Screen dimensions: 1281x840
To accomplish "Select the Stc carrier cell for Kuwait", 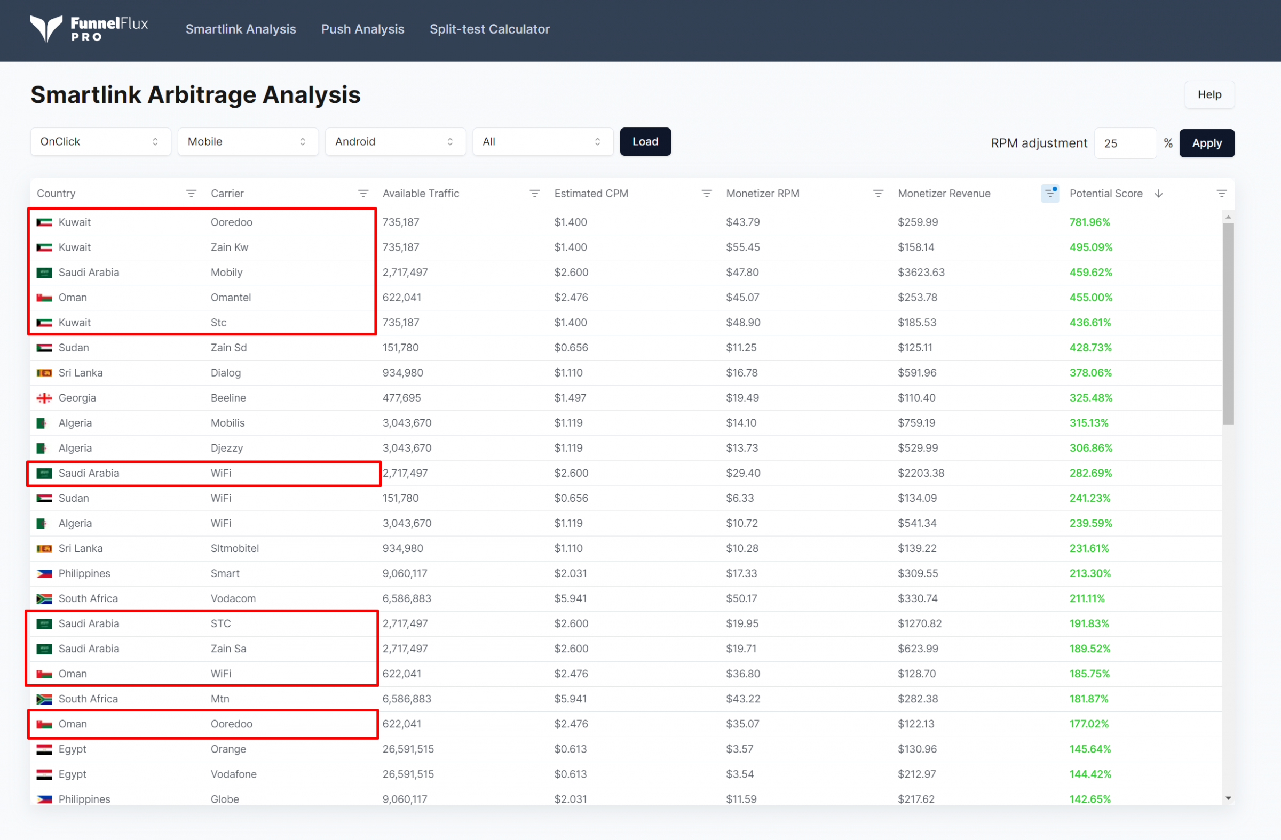I will (x=218, y=323).
